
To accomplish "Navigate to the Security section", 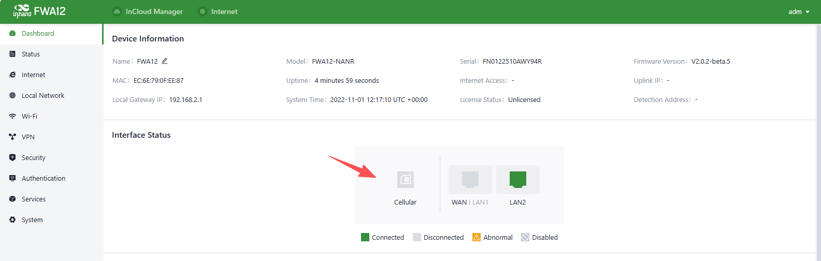I will pos(34,158).
